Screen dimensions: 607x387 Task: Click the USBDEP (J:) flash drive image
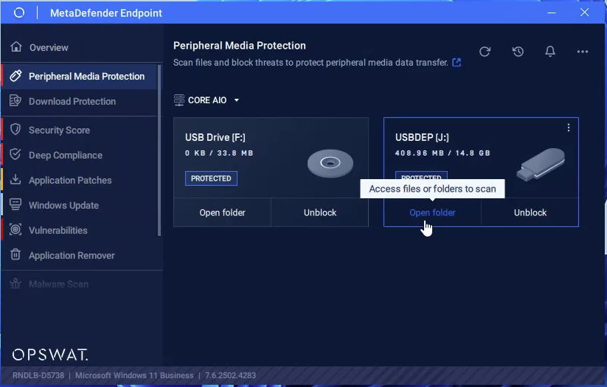[541, 164]
